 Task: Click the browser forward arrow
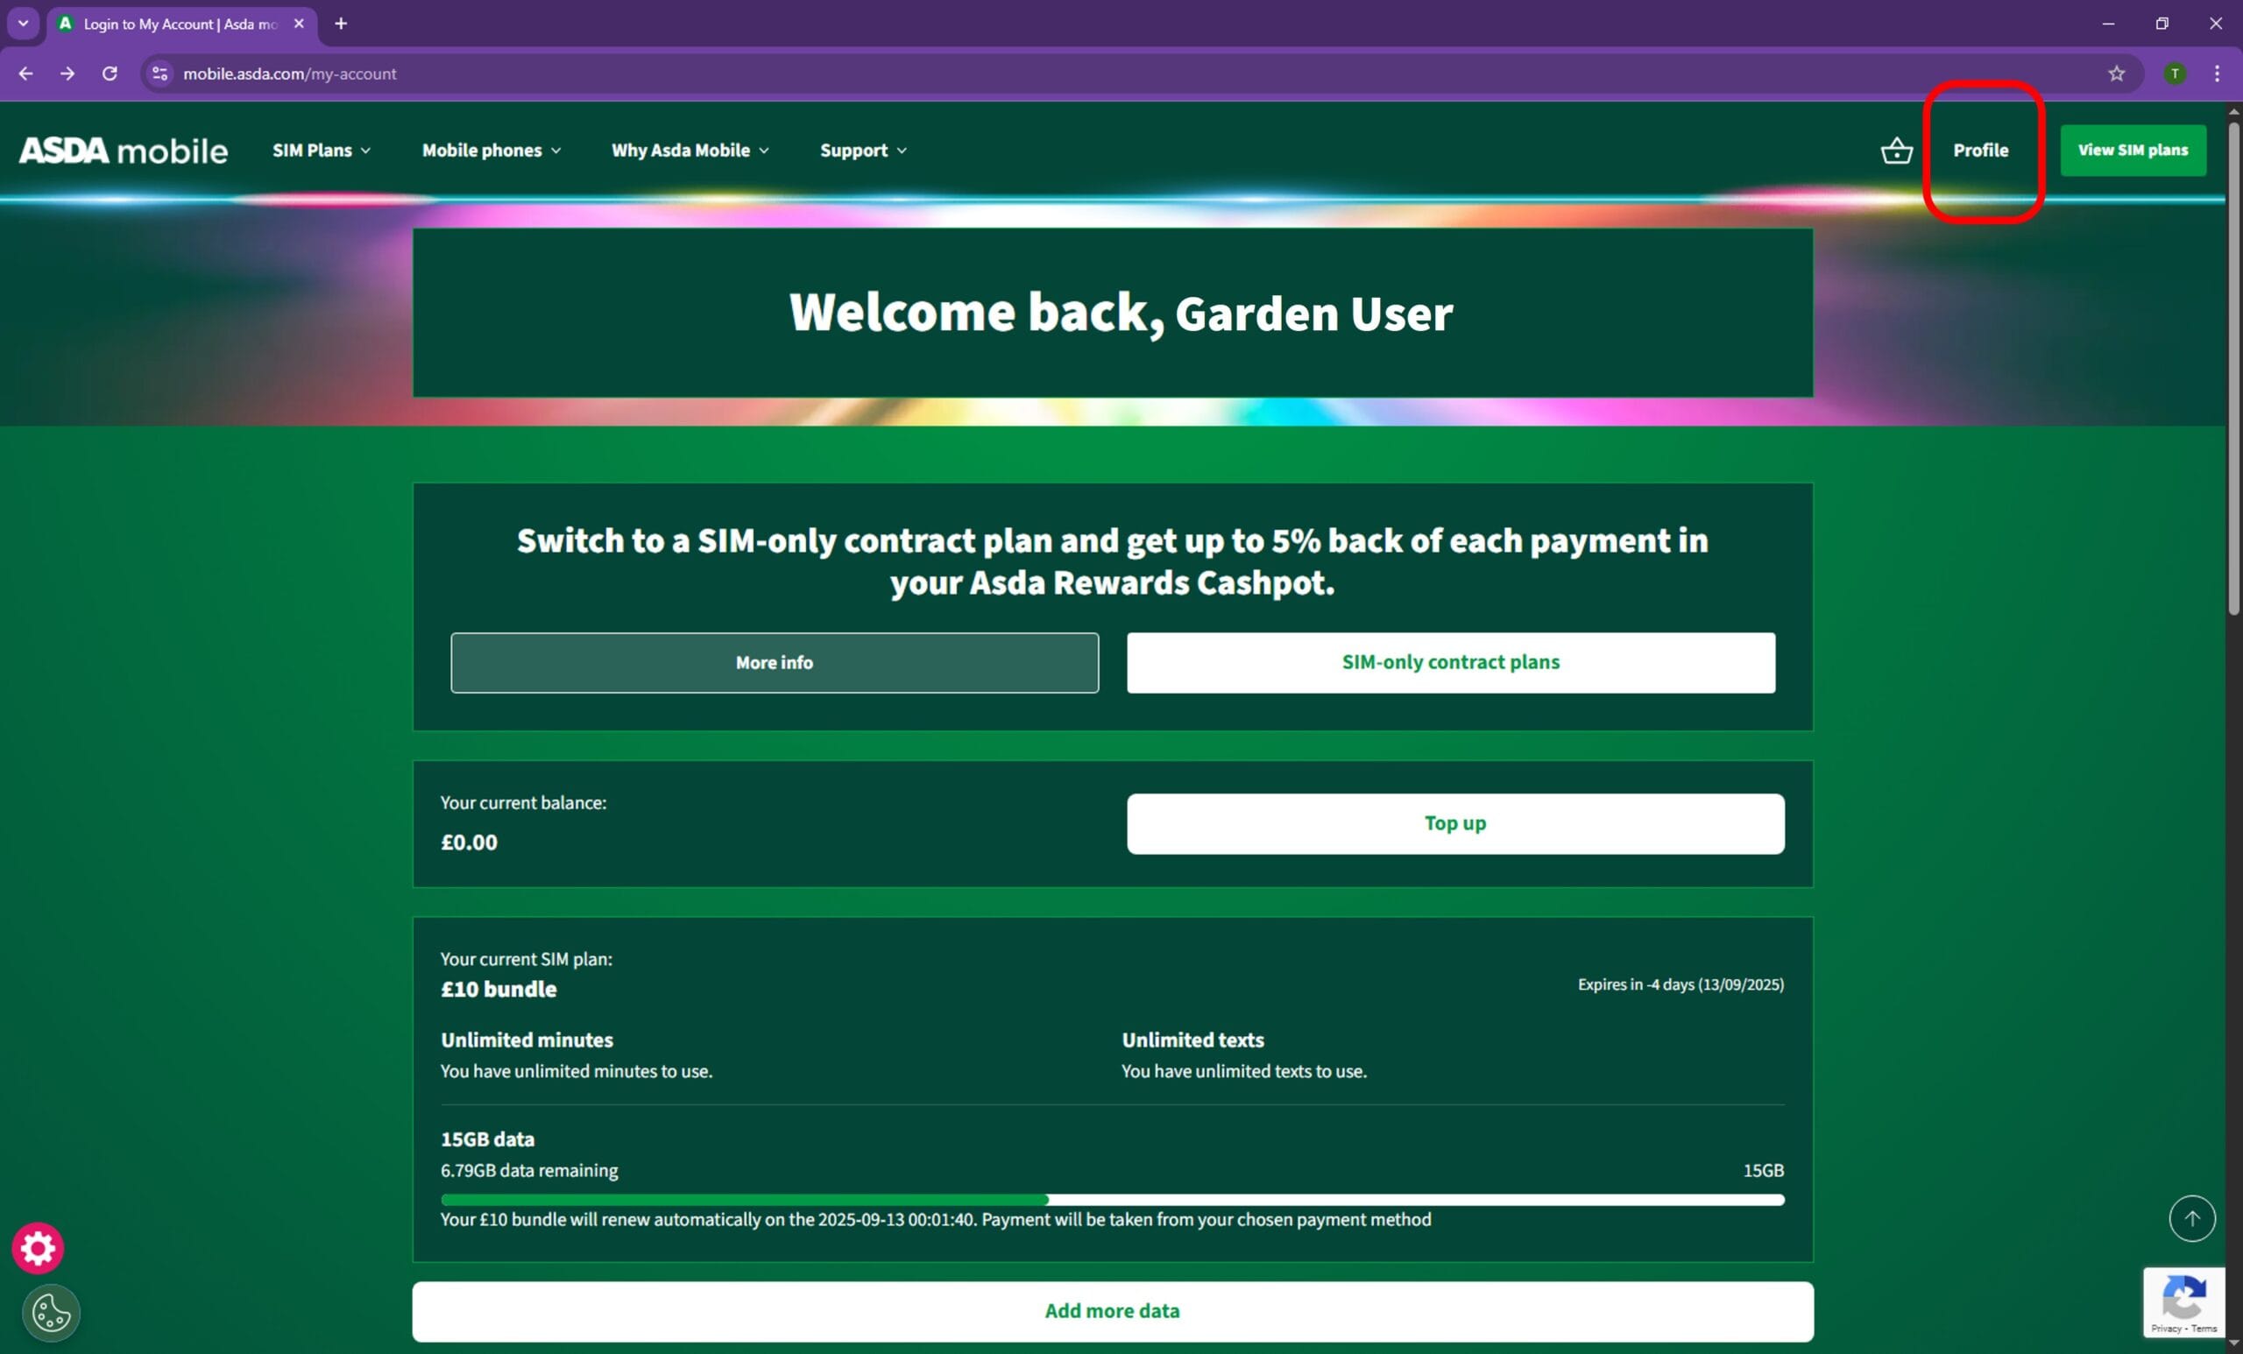pyautogui.click(x=67, y=74)
